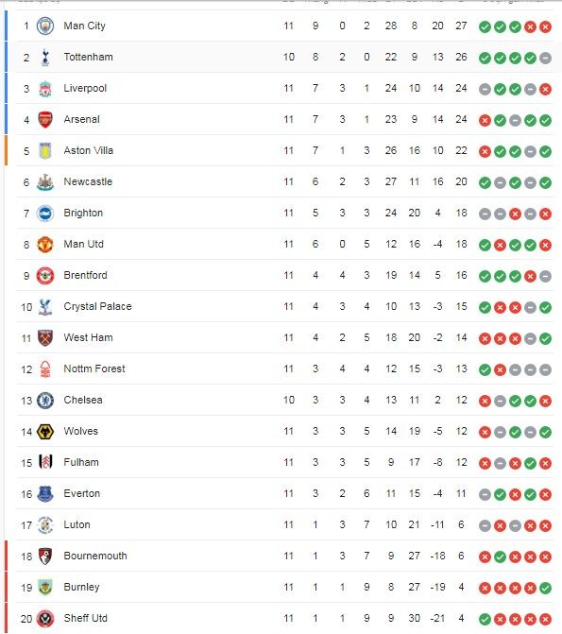
Task: Click the Man City club crest
Action: [45, 26]
